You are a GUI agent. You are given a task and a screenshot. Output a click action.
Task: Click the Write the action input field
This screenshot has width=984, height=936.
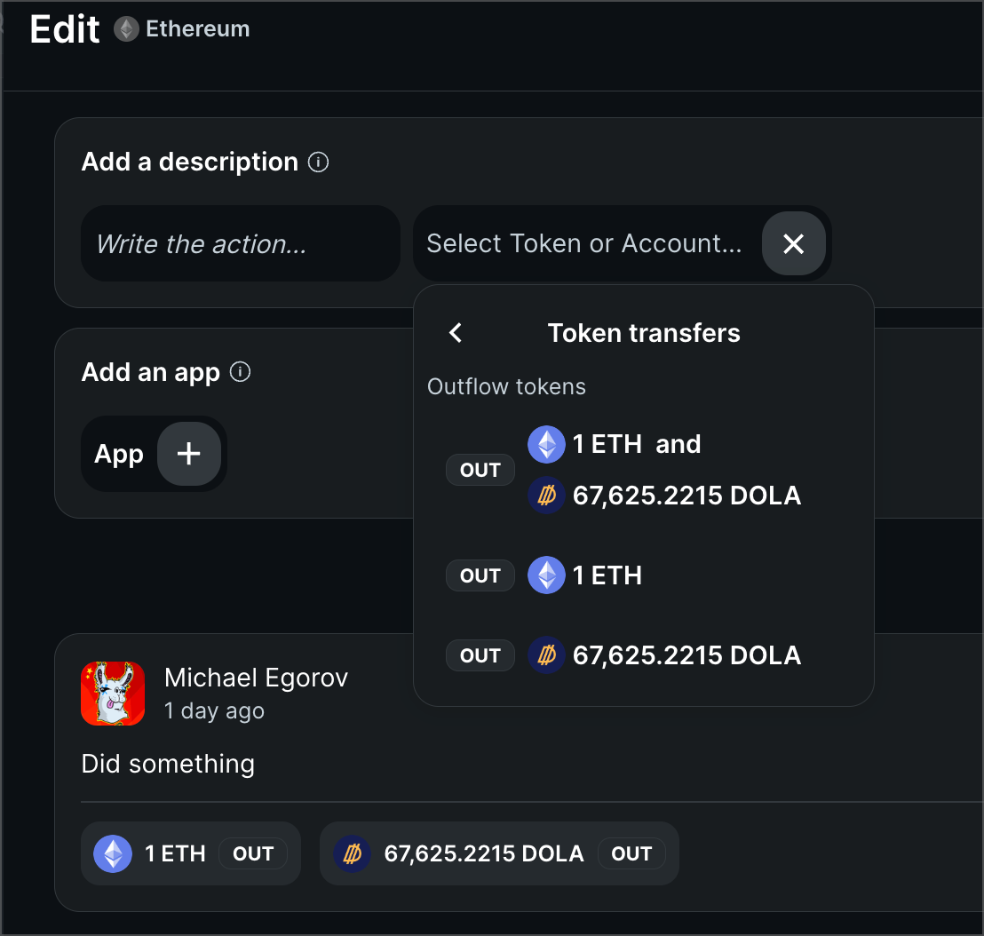240,243
